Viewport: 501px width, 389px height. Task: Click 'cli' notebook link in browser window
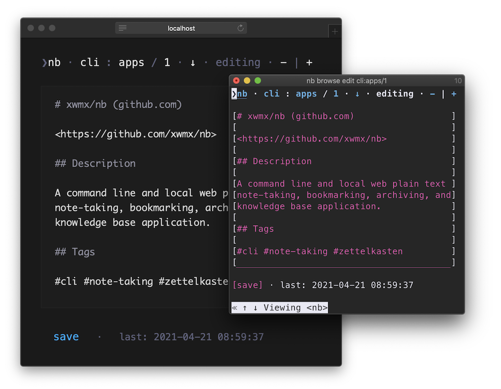coord(90,62)
